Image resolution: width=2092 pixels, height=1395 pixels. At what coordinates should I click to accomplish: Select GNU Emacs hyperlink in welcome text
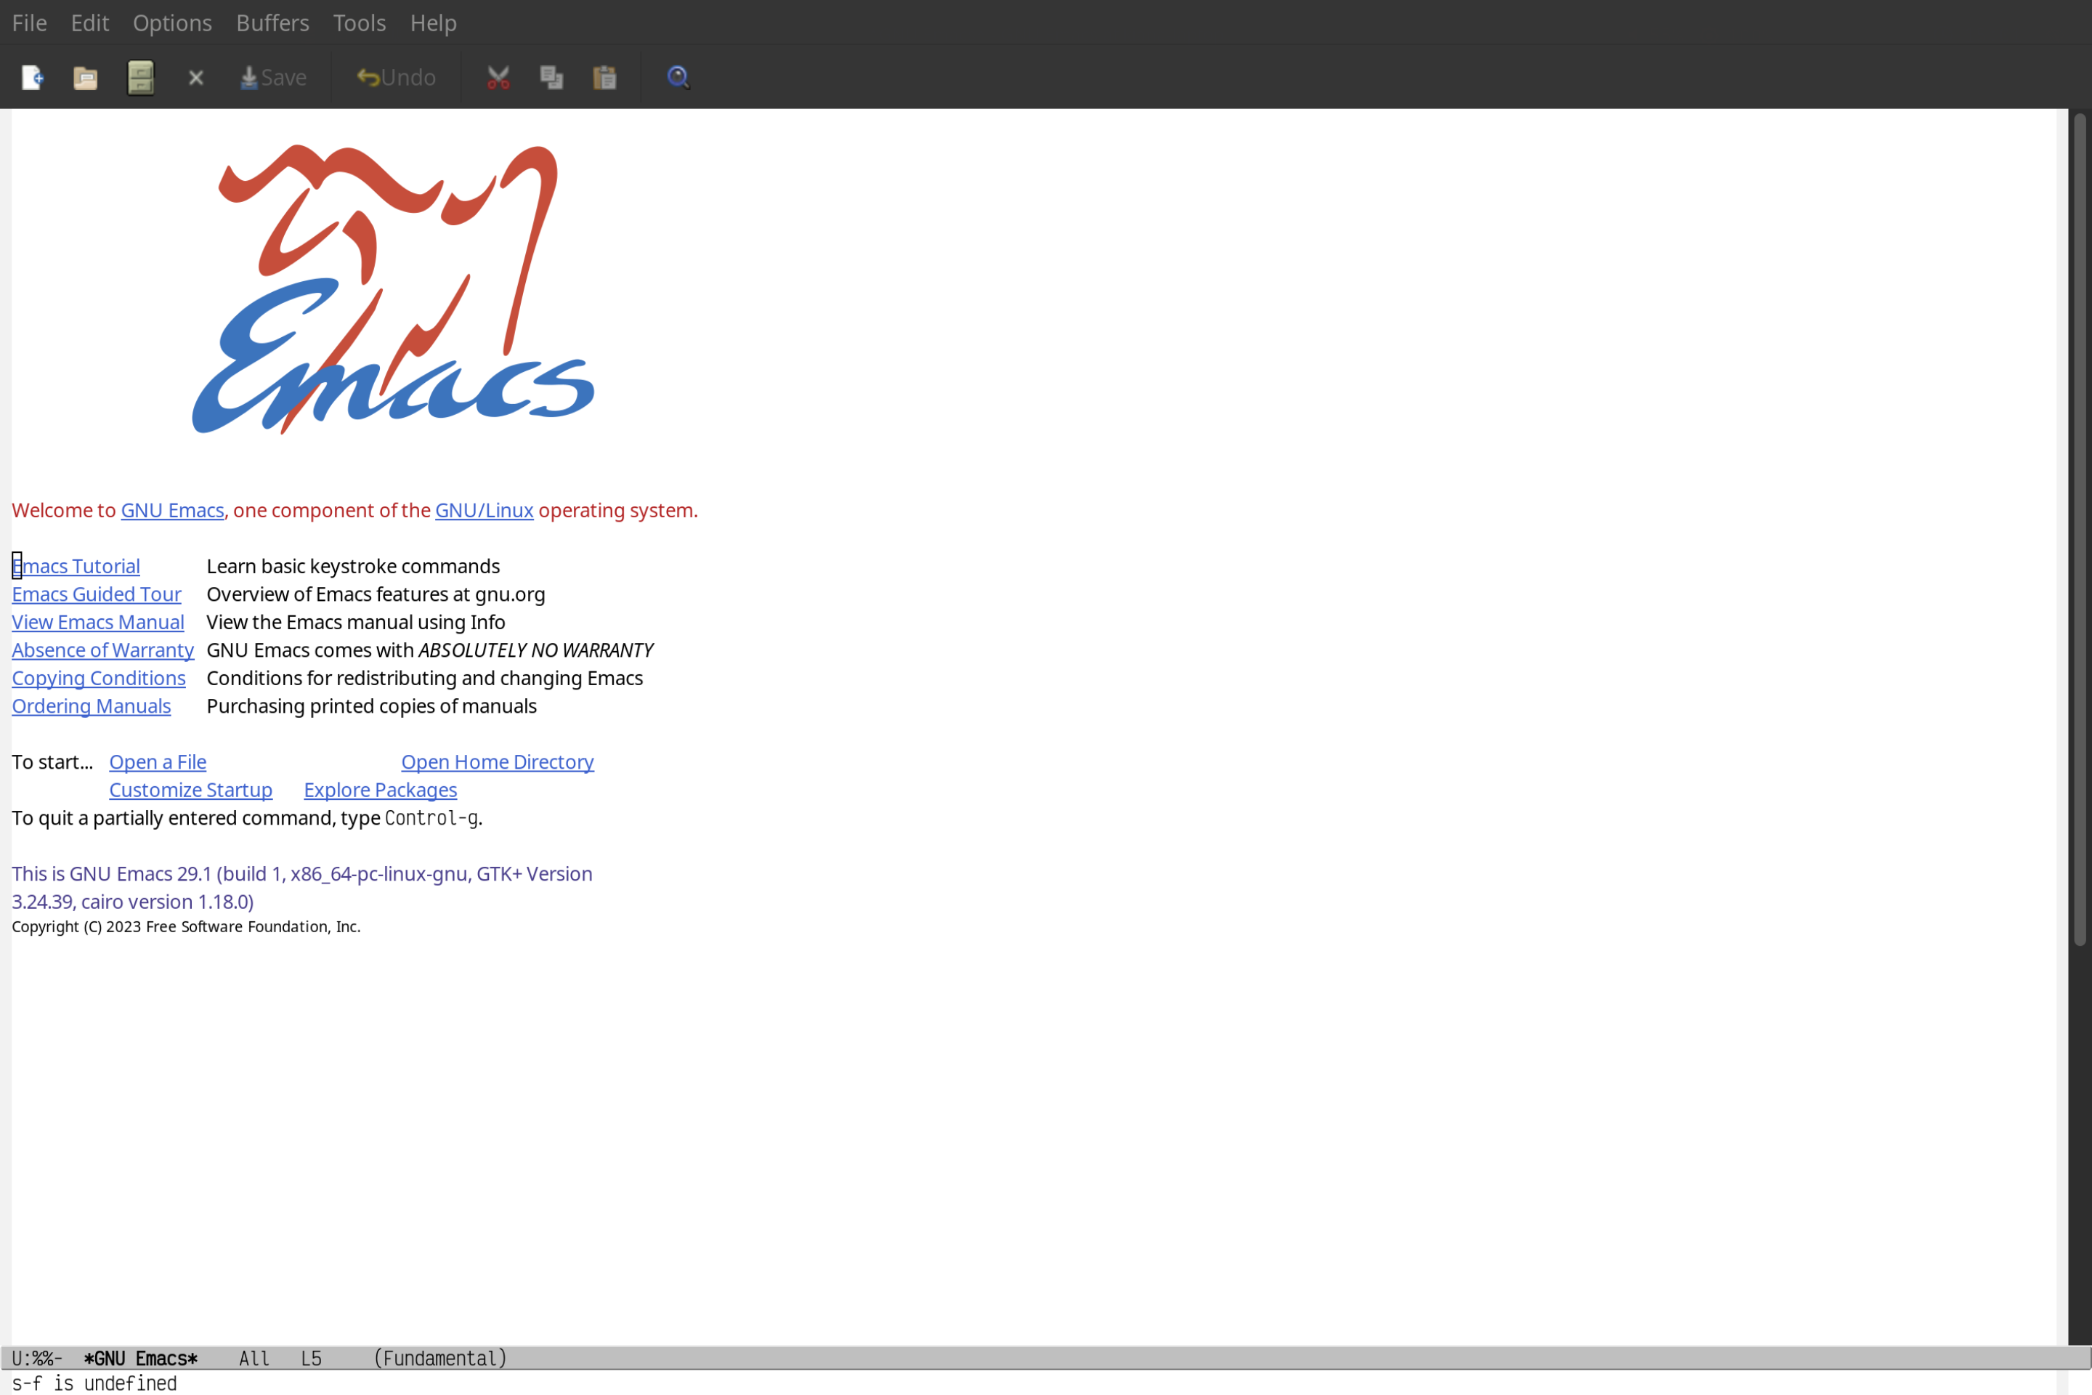pyautogui.click(x=171, y=509)
